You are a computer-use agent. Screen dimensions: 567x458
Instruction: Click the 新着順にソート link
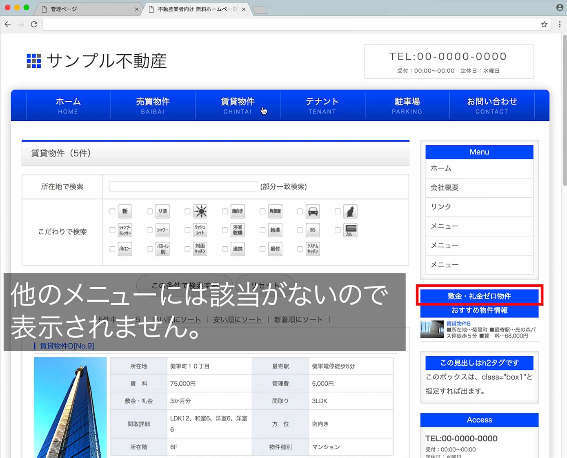tap(298, 319)
